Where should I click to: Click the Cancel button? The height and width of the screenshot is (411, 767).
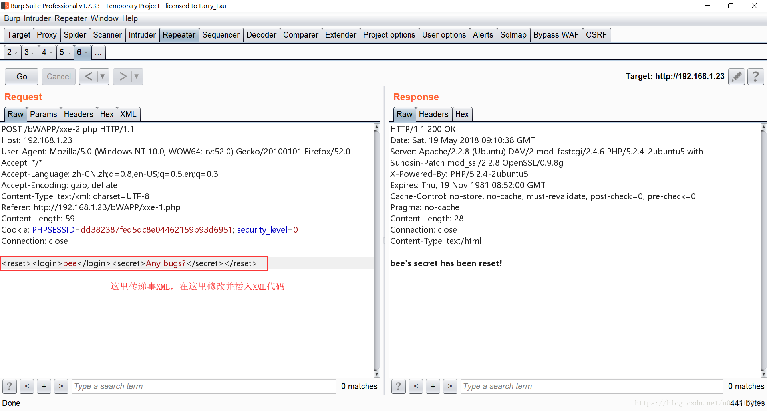(59, 76)
